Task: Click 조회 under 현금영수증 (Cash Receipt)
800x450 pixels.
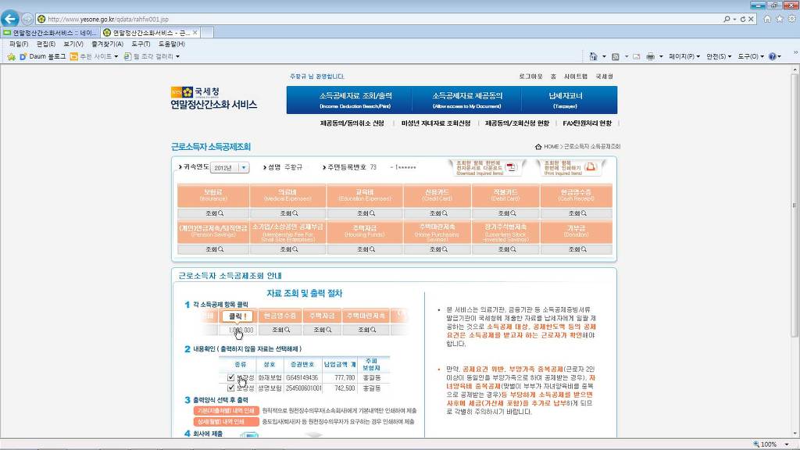Action: pyautogui.click(x=577, y=213)
